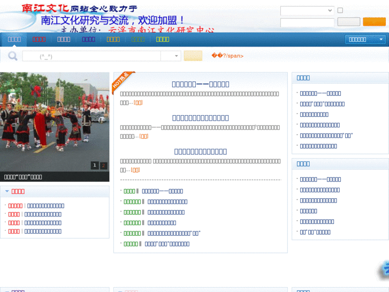This screenshot has width=389, height=292.
Task: Open the blue dropdown button on navigation bar
Action: (365, 39)
